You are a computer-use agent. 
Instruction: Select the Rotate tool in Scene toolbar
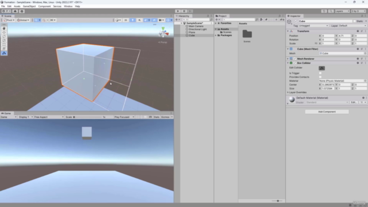coord(4,36)
